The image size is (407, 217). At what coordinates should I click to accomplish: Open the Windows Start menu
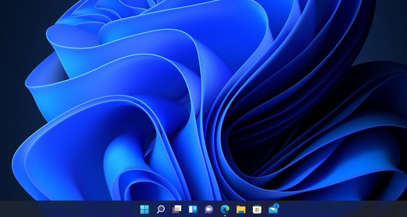(x=145, y=209)
